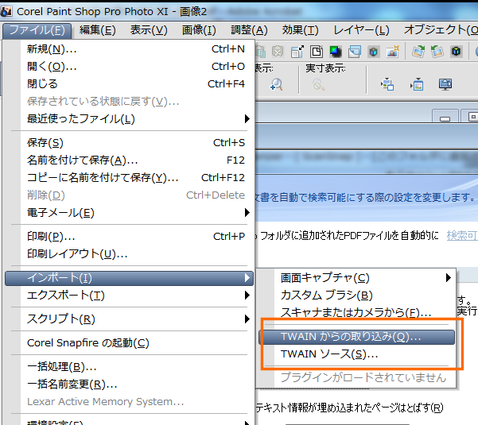Click the color gradient square toolbar icon

336,52
